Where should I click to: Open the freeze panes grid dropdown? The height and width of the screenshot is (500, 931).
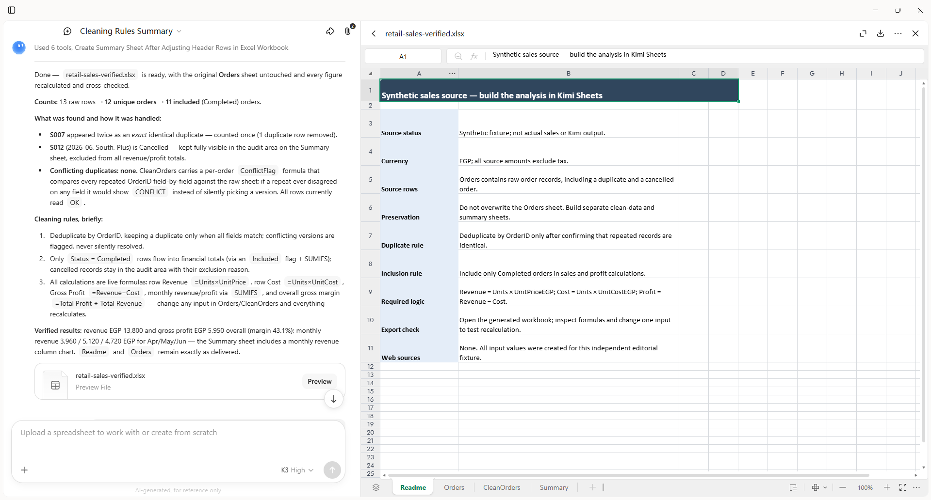(x=819, y=487)
